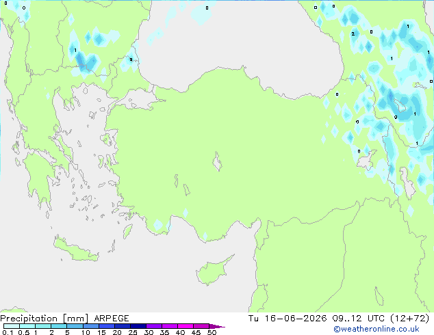Screen dimensions: 434x335
Task: Pick the blue legend swatch between 10 and 15
Action: tap(91, 326)
